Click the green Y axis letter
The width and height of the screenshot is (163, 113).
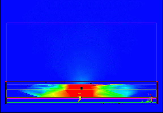tap(143, 102)
